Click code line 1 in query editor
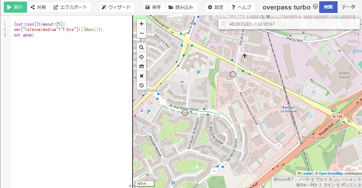 point(40,24)
